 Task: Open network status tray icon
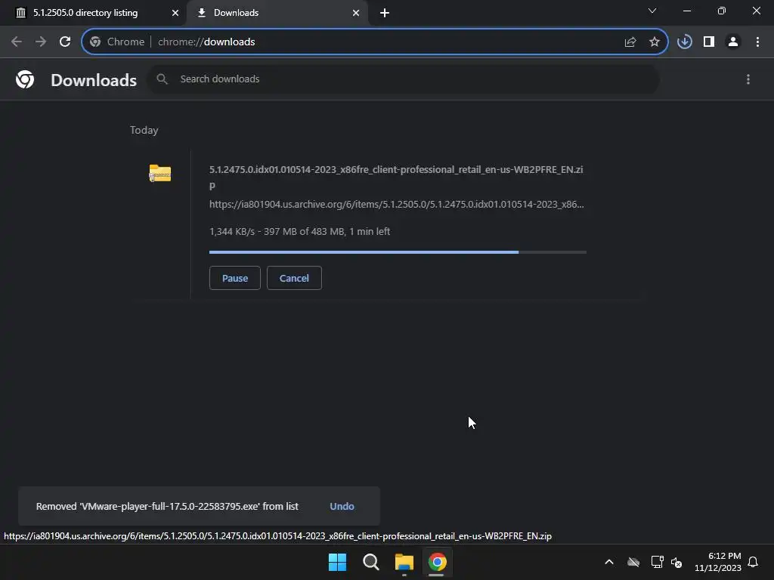tap(657, 562)
